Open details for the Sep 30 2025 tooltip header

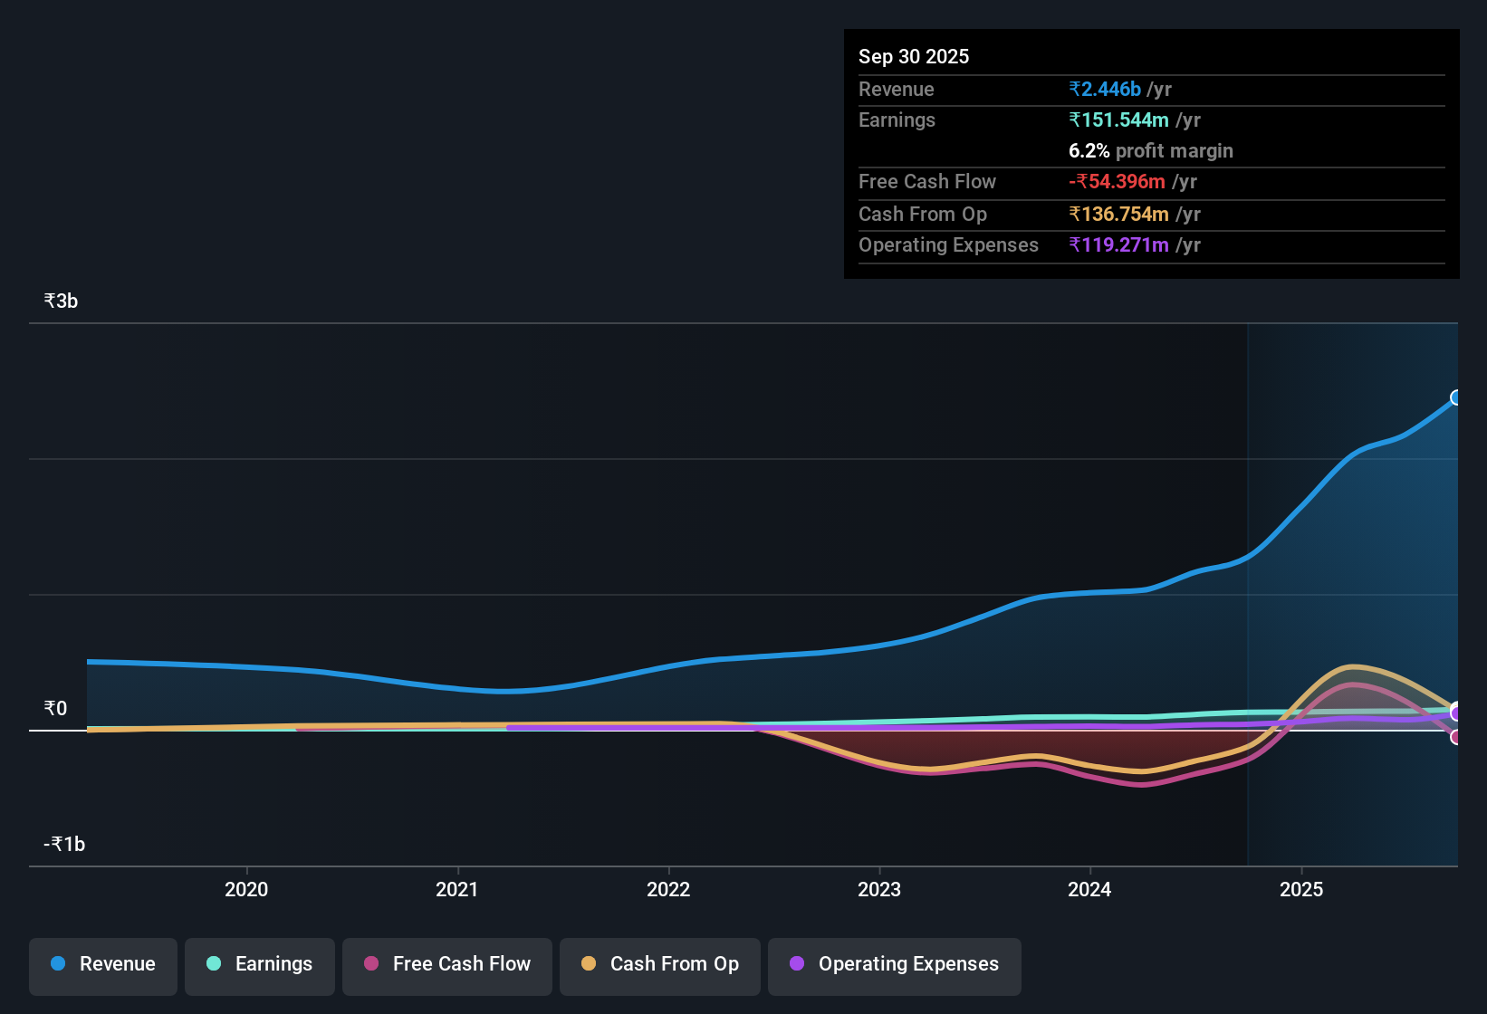pyautogui.click(x=914, y=56)
